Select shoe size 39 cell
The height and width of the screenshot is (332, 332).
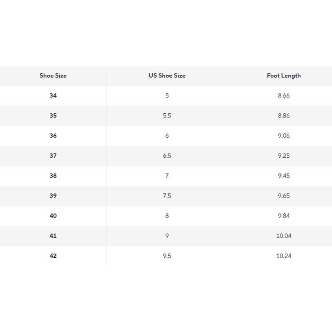[x=53, y=195]
